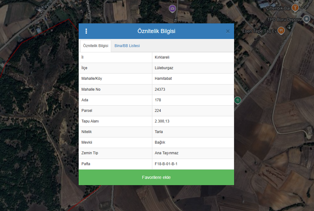Click the Çitlenbik Bar place label
314x211 pixels.
278,8
